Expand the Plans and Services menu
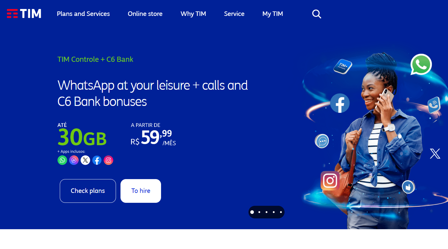 pos(83,14)
